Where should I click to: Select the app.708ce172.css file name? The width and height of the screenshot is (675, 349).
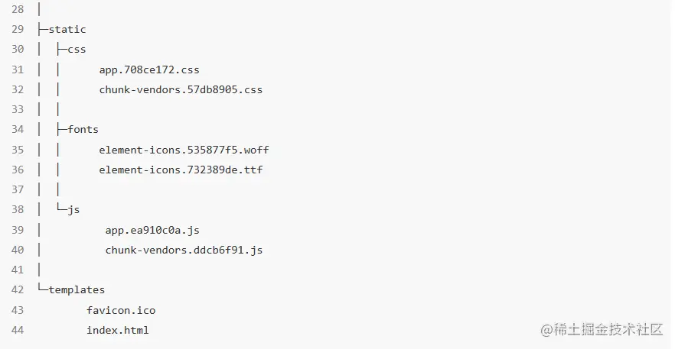149,70
